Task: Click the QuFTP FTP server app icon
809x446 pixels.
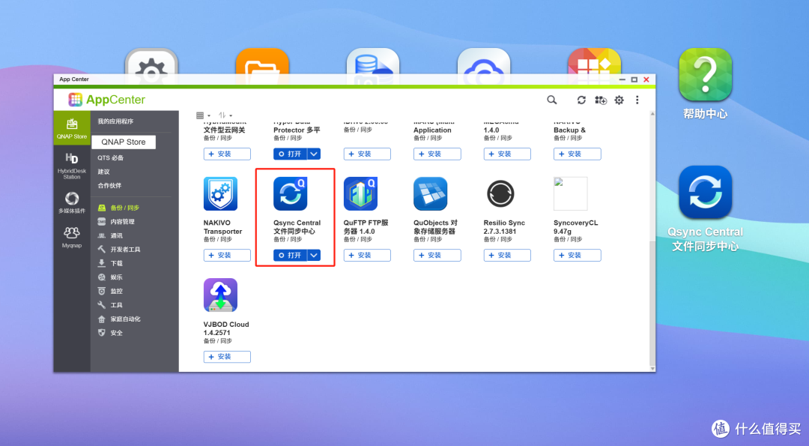Action: (360, 193)
